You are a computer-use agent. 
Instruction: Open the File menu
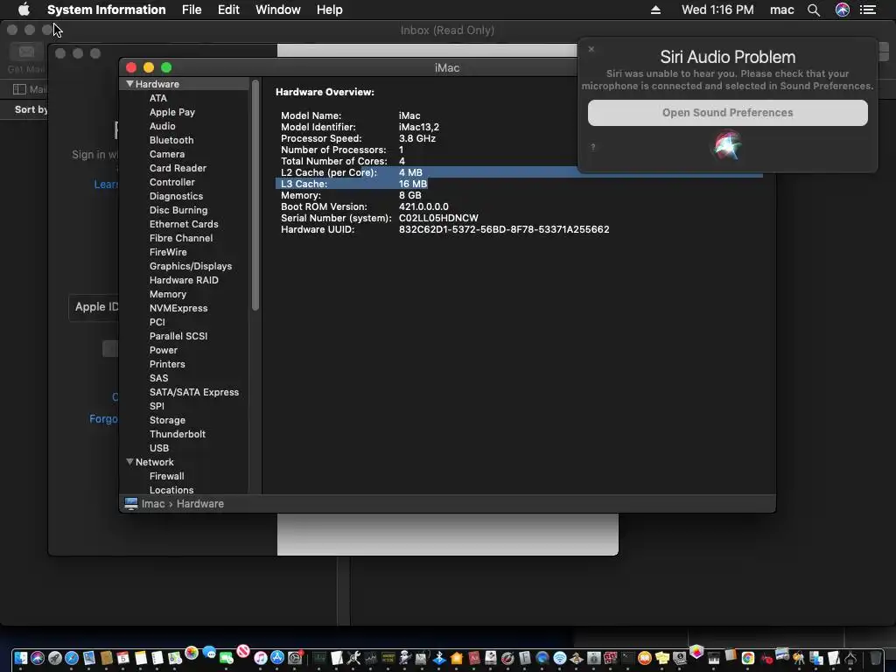coord(192,10)
